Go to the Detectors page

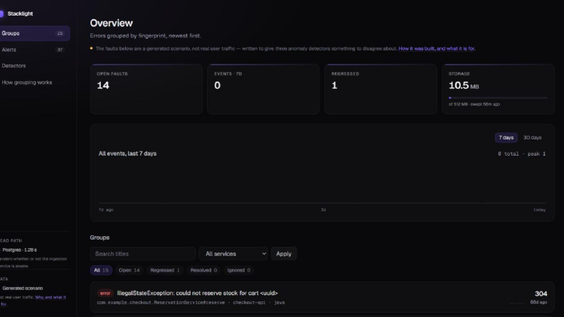coord(35,66)
